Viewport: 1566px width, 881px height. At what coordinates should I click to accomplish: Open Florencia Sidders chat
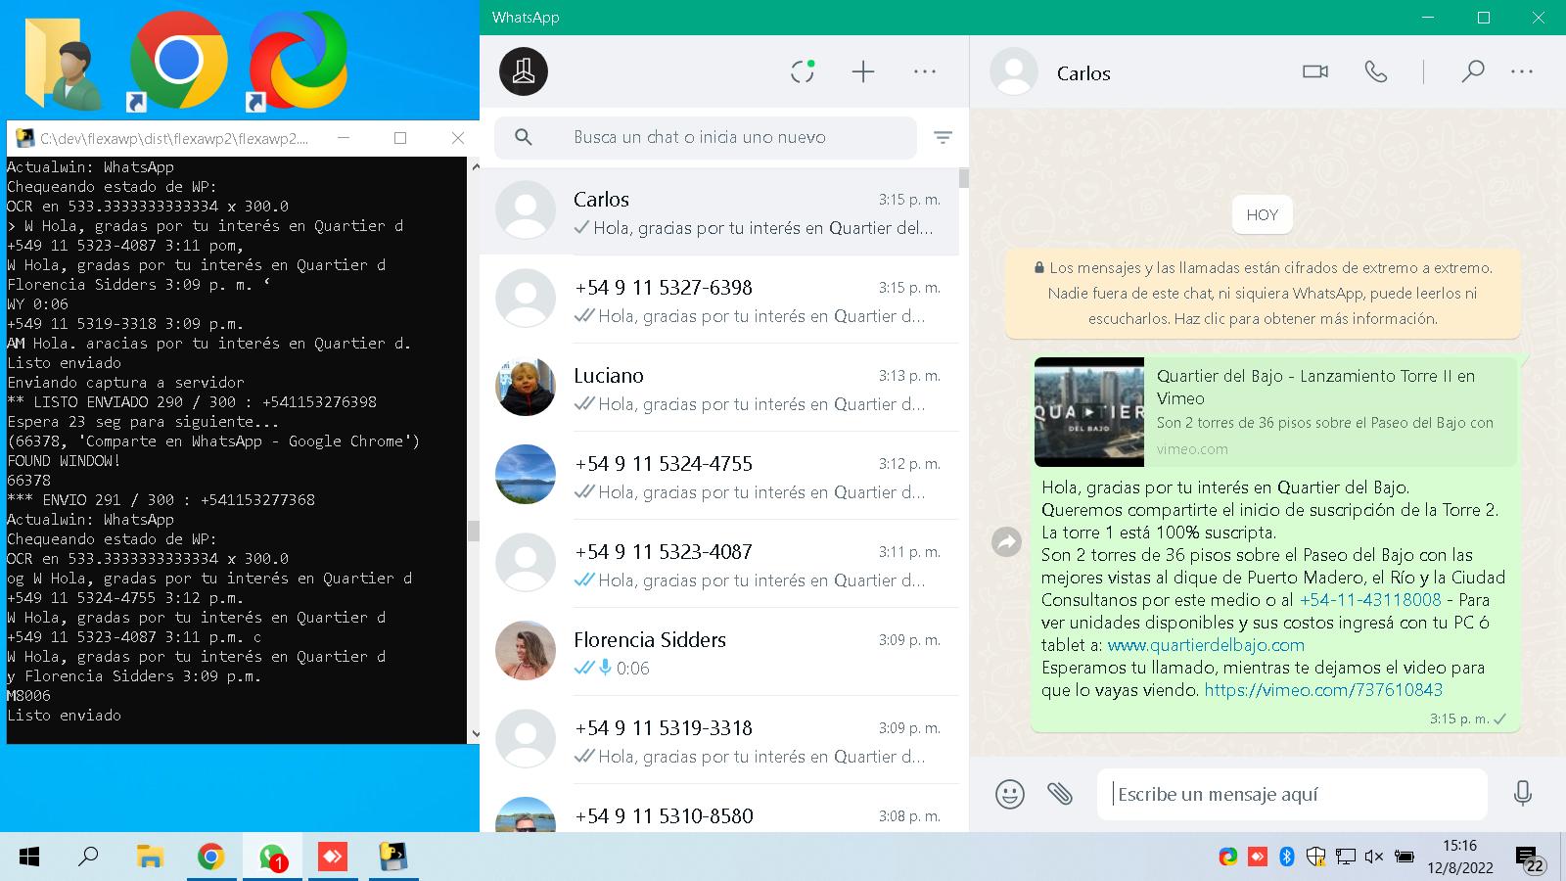719,653
